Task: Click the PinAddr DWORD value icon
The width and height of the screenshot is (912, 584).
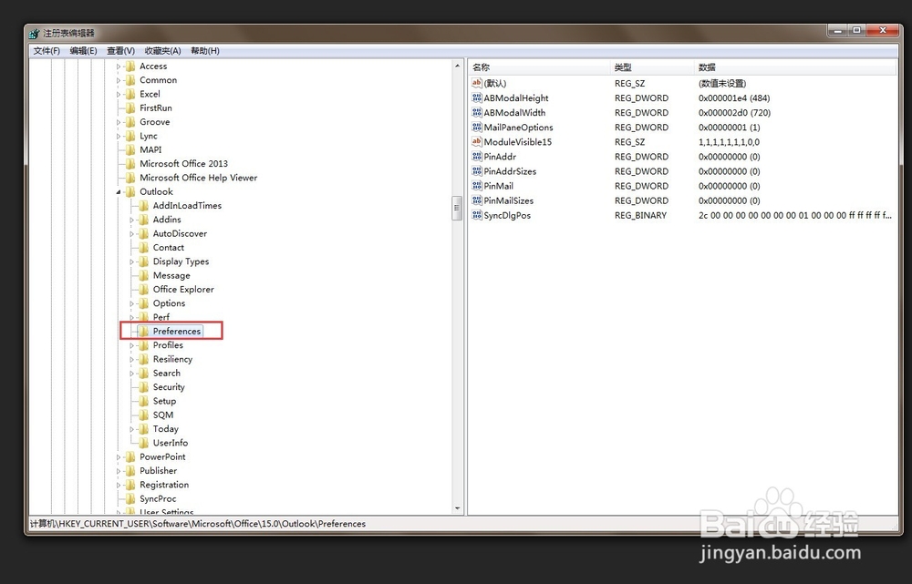Action: click(x=477, y=157)
